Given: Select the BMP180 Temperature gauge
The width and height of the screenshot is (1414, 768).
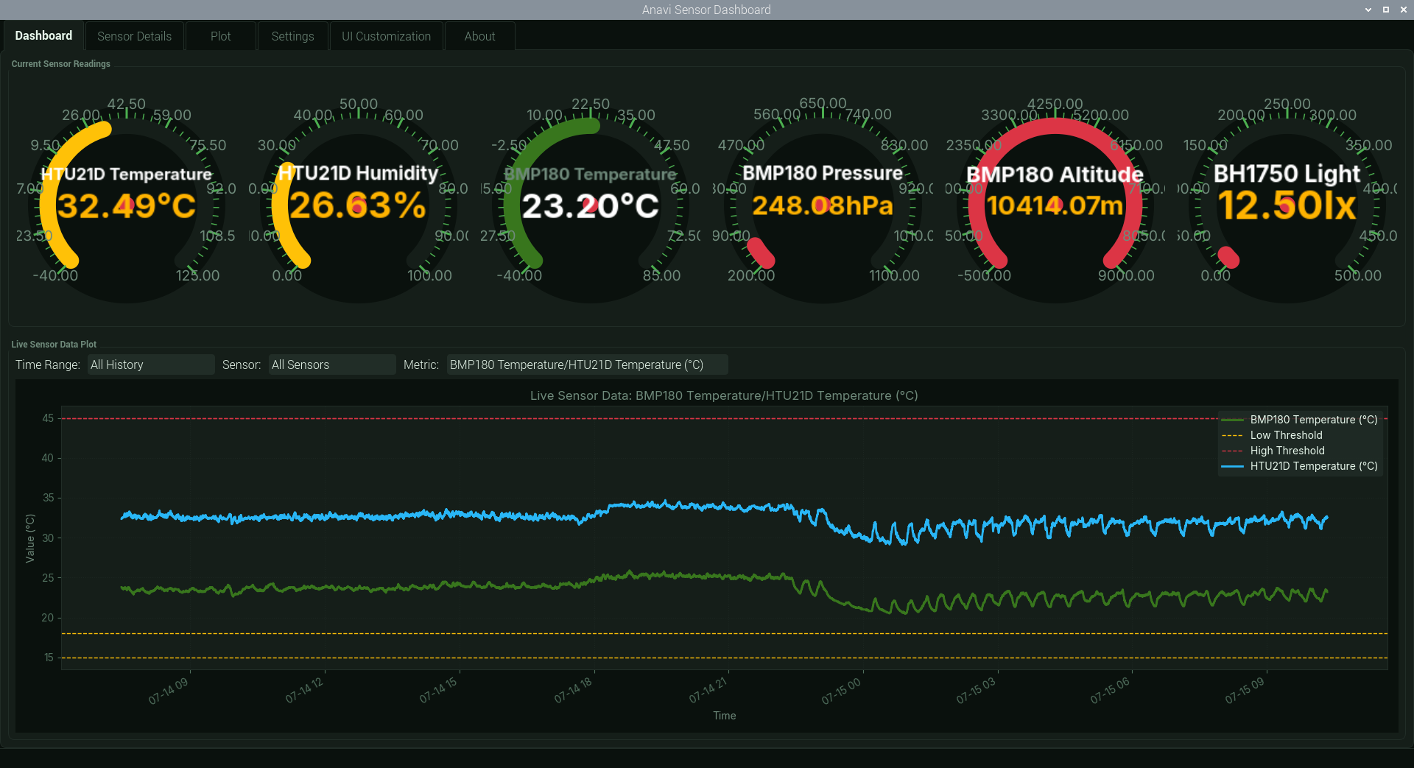Looking at the screenshot, I should [x=591, y=205].
